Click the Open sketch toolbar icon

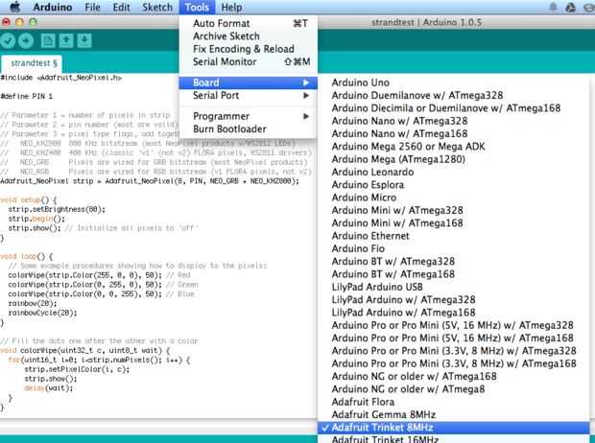(66, 40)
